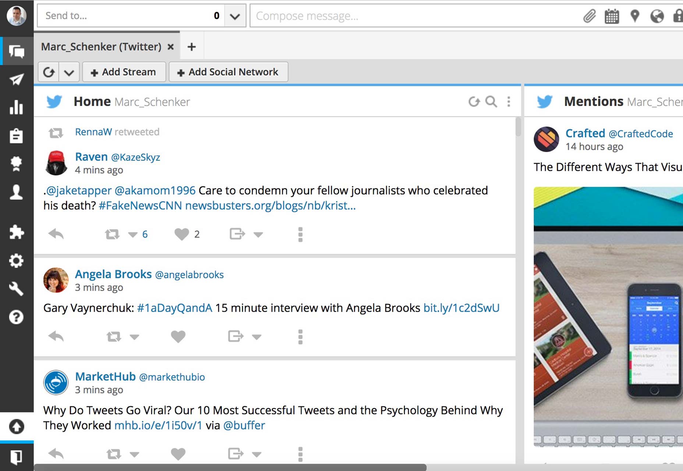Screen dimensions: 683x471
Task: Expand refresh interval dropdown arrow
Action: tap(69, 72)
